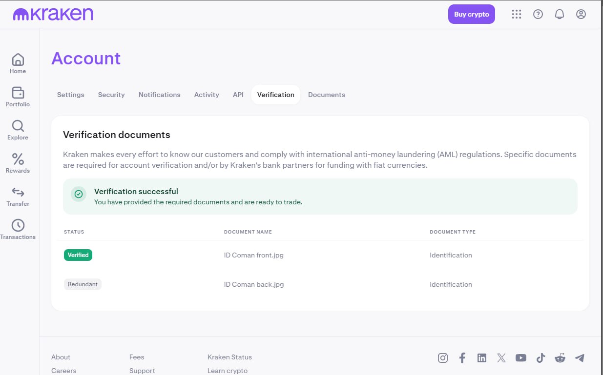Image resolution: width=603 pixels, height=375 pixels.
Task: Open the user profile icon
Action: 581,14
